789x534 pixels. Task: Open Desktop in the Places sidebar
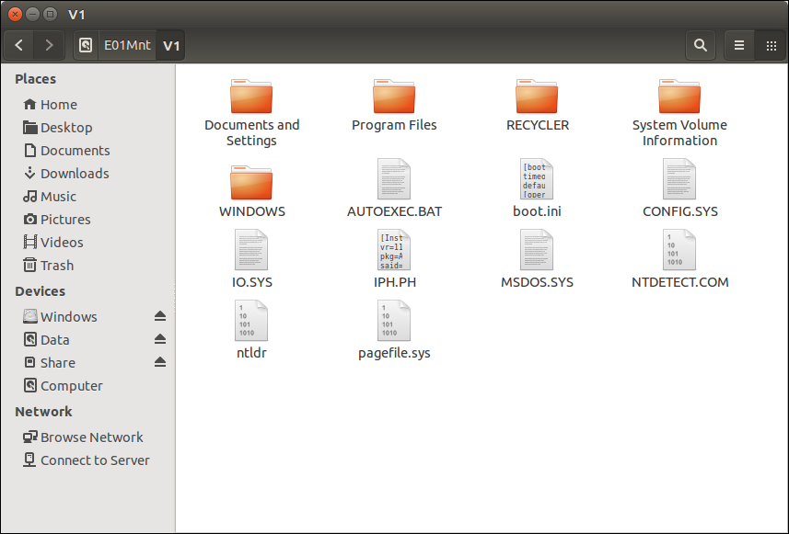click(x=88, y=128)
